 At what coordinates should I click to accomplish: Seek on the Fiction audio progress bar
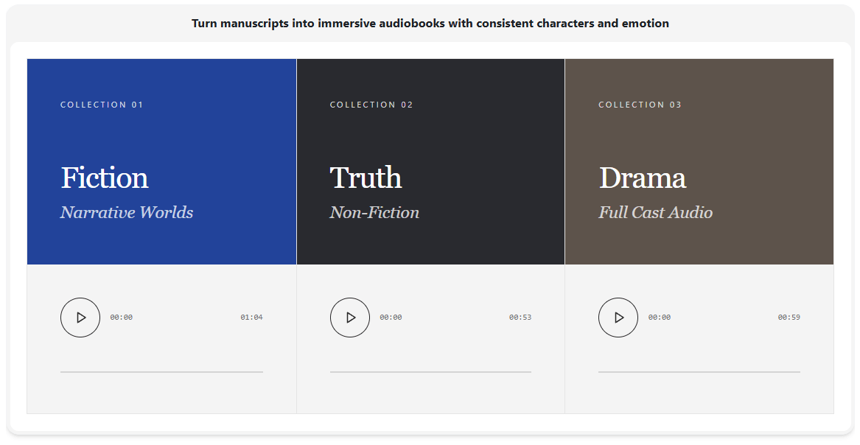[162, 372]
